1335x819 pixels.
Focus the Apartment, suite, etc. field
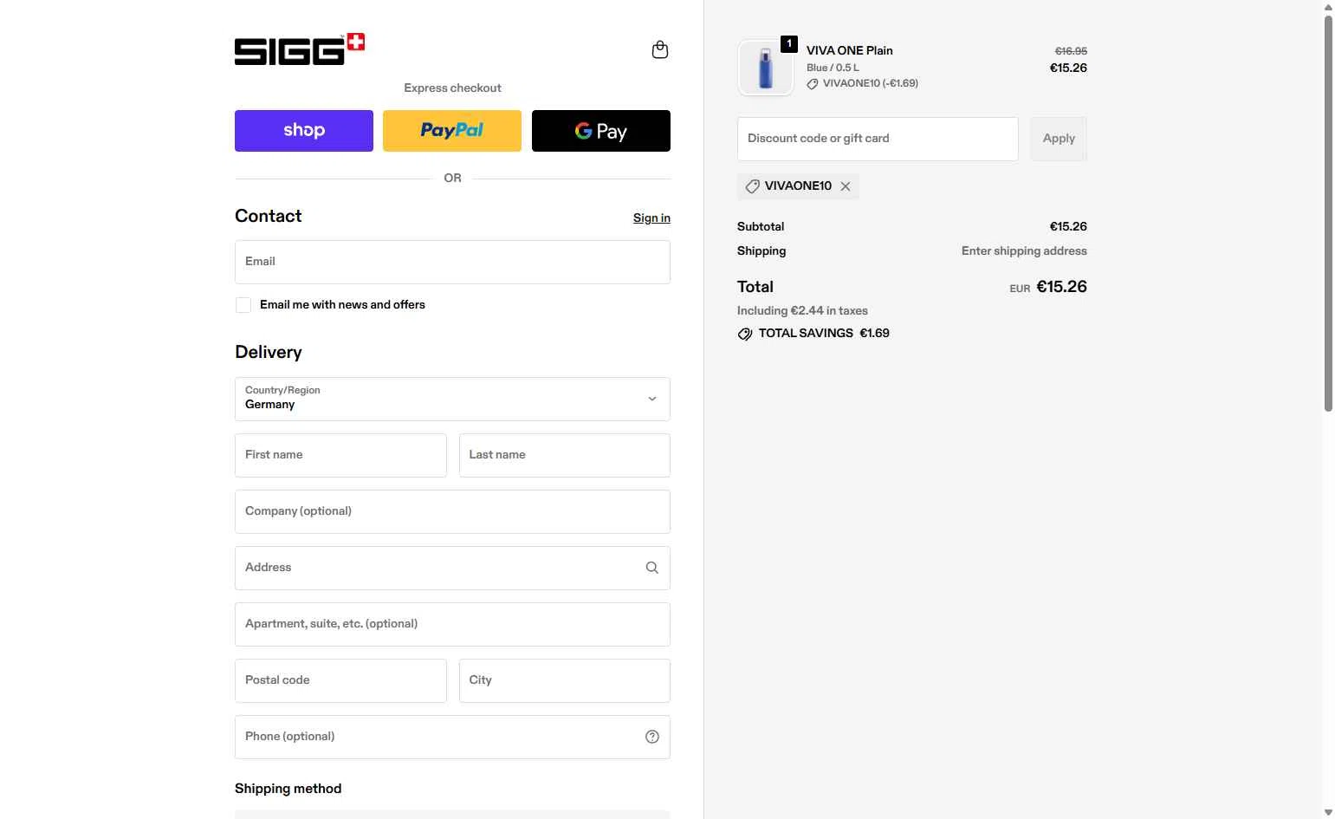pos(452,624)
